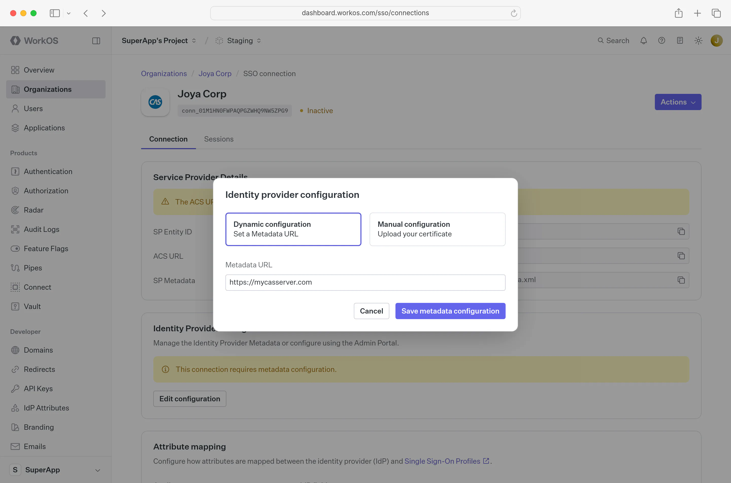
Task: Open Vault in the sidebar
Action: pos(56,306)
